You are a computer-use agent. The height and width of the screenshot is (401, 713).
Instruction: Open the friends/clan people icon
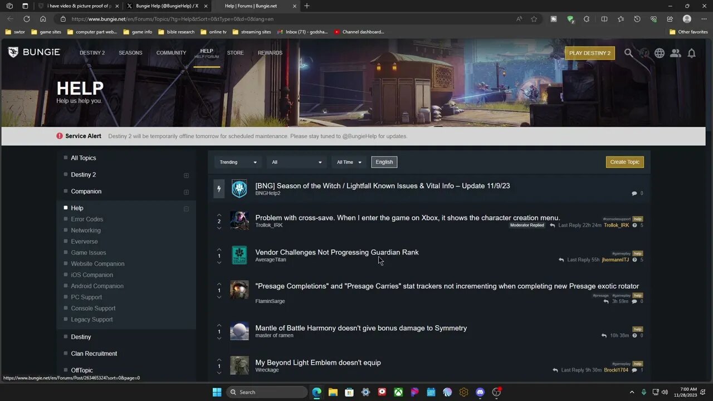676,53
